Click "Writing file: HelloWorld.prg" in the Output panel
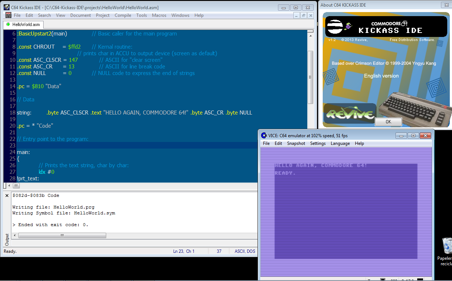Viewport: 452px width, 281px height. coord(53,207)
